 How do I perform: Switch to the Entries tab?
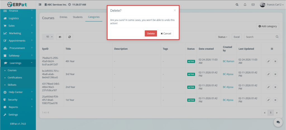(x=63, y=17)
